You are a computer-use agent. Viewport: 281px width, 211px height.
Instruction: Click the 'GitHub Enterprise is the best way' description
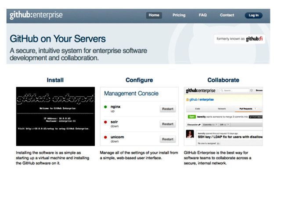tap(218, 158)
